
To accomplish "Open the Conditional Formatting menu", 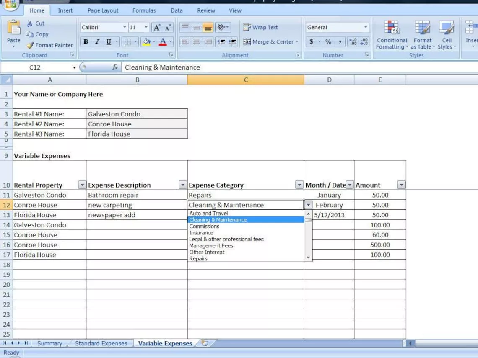I will (x=392, y=35).
